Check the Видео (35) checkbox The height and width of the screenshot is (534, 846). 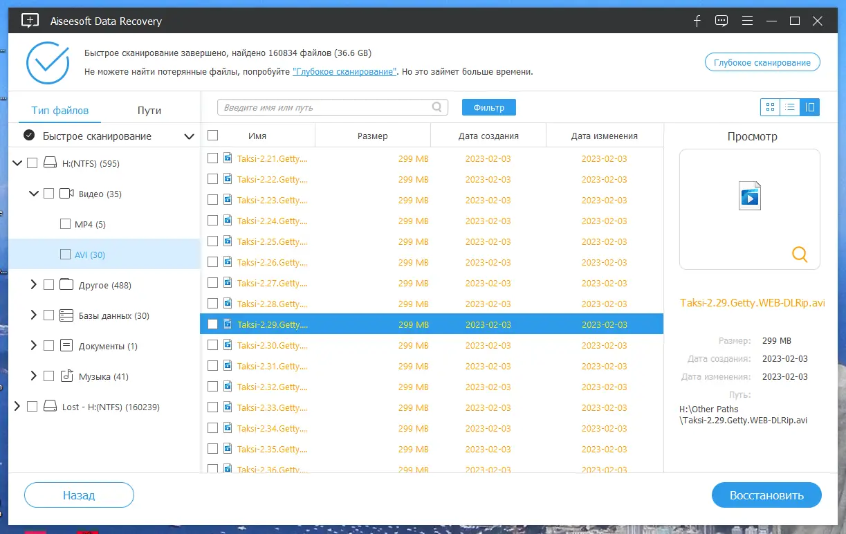[x=48, y=194]
